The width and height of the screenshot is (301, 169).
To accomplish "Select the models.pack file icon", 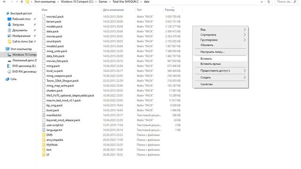I will pos(44,26).
